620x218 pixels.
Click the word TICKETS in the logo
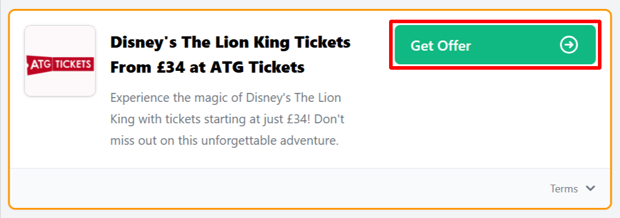pos(72,64)
